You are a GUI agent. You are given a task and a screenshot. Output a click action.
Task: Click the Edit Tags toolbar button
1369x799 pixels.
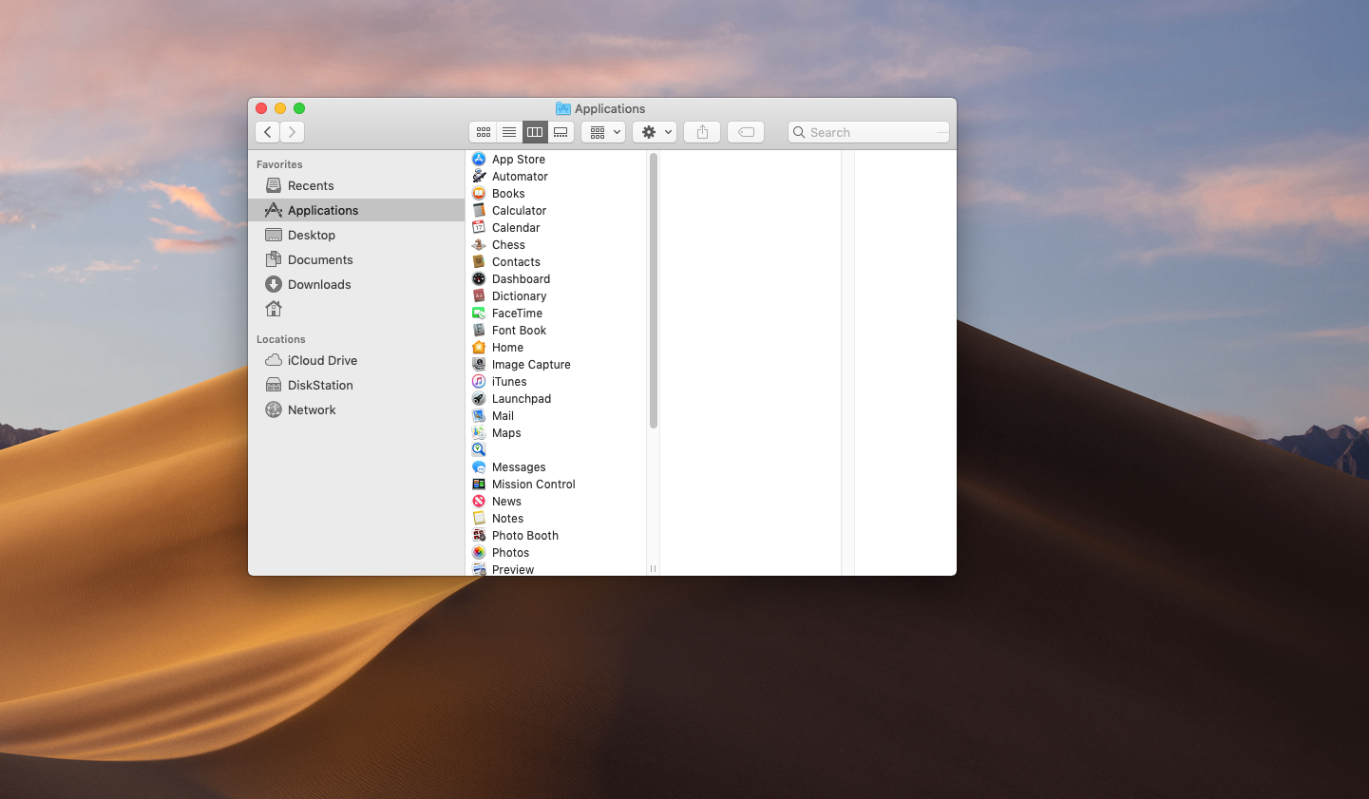pyautogui.click(x=746, y=132)
